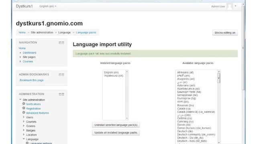Select Беларуская (be) language pack
The width and height of the screenshot is (257, 144).
point(188,95)
